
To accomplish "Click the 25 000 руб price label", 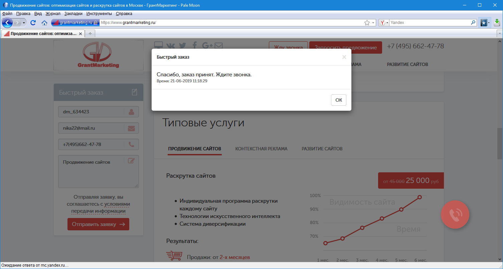I will coord(411,181).
